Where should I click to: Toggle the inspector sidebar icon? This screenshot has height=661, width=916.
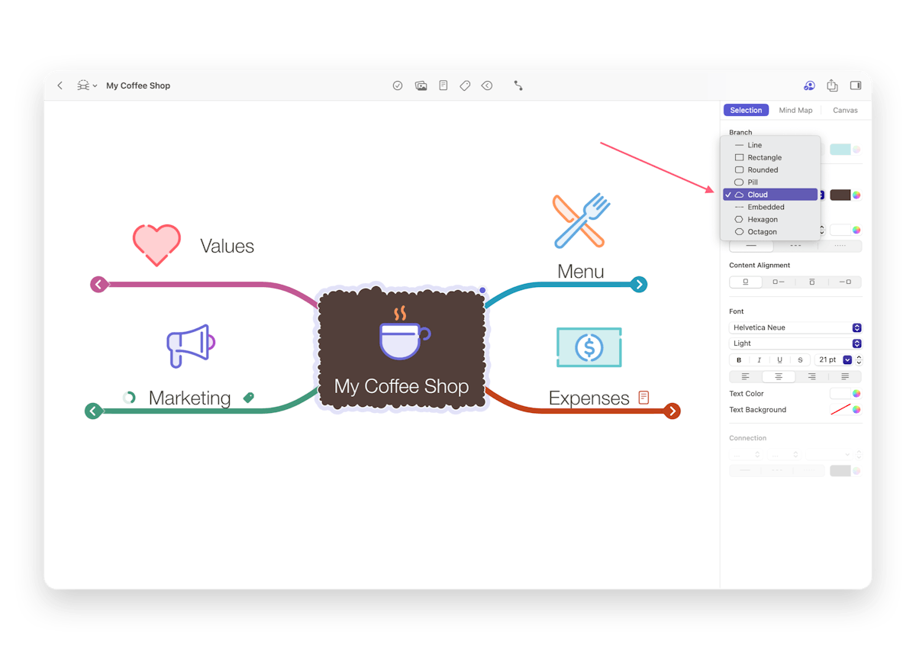coord(855,85)
